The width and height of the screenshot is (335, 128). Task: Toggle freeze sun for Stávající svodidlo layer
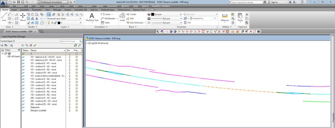tap(77, 110)
